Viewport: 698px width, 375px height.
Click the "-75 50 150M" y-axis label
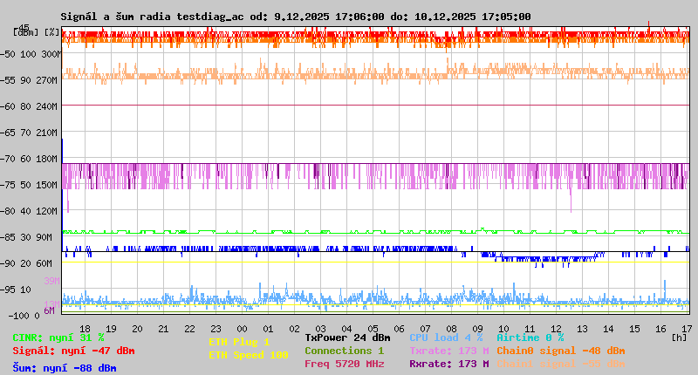(x=30, y=185)
